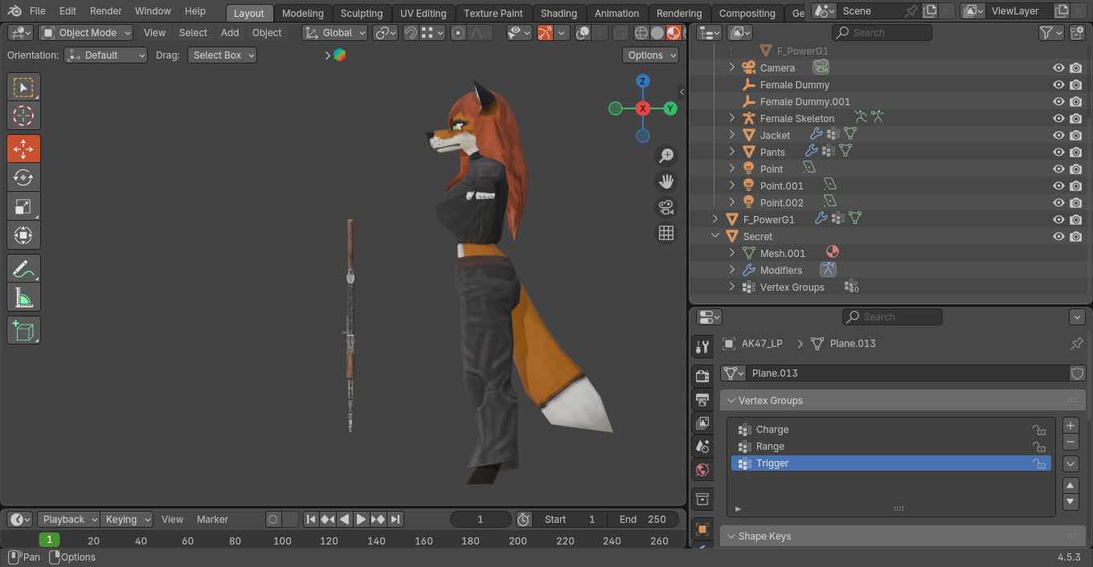Switch to the Sculpting workspace tab

tap(361, 13)
